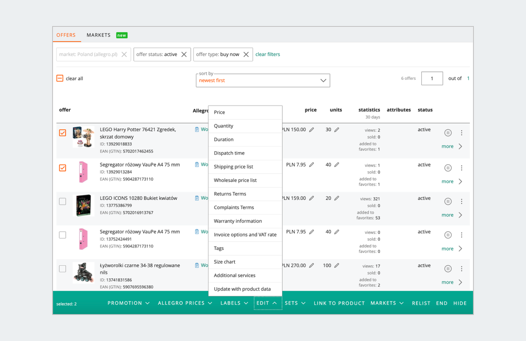This screenshot has height=341, width=526.
Task: Click document icon in LEGO ICONS 10280 row
Action: tap(197, 198)
